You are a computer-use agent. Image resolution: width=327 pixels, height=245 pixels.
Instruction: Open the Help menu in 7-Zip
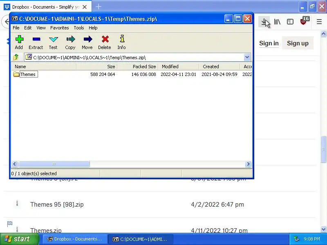click(x=93, y=28)
